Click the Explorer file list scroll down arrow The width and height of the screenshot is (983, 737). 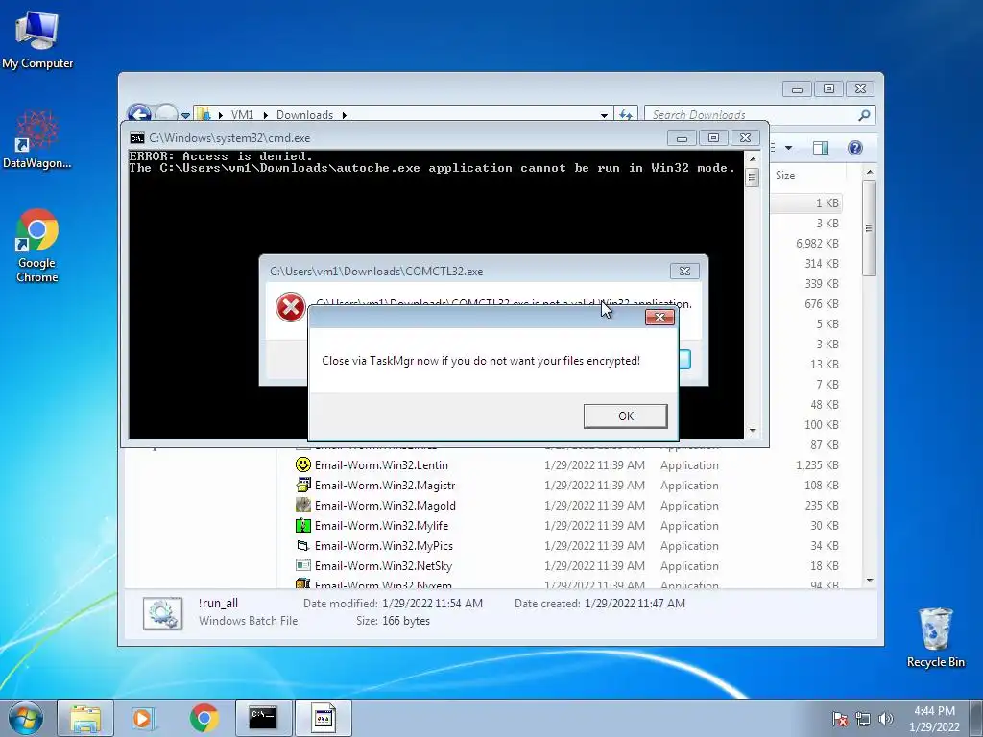pyautogui.click(x=869, y=581)
